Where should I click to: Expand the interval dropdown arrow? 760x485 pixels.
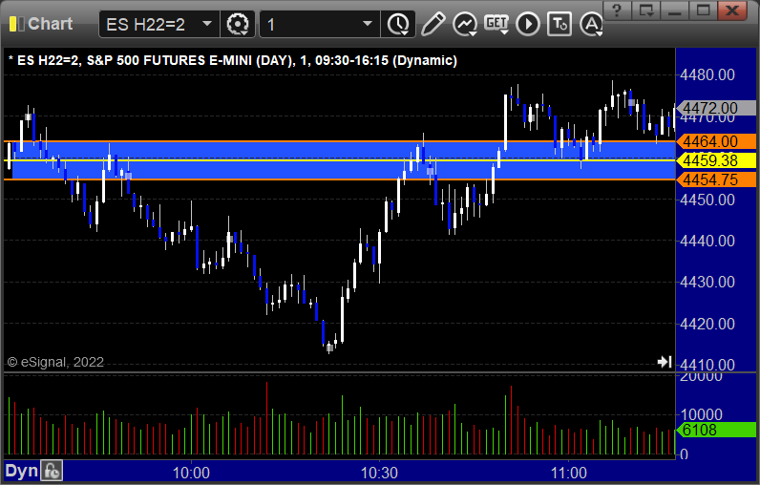click(x=368, y=24)
